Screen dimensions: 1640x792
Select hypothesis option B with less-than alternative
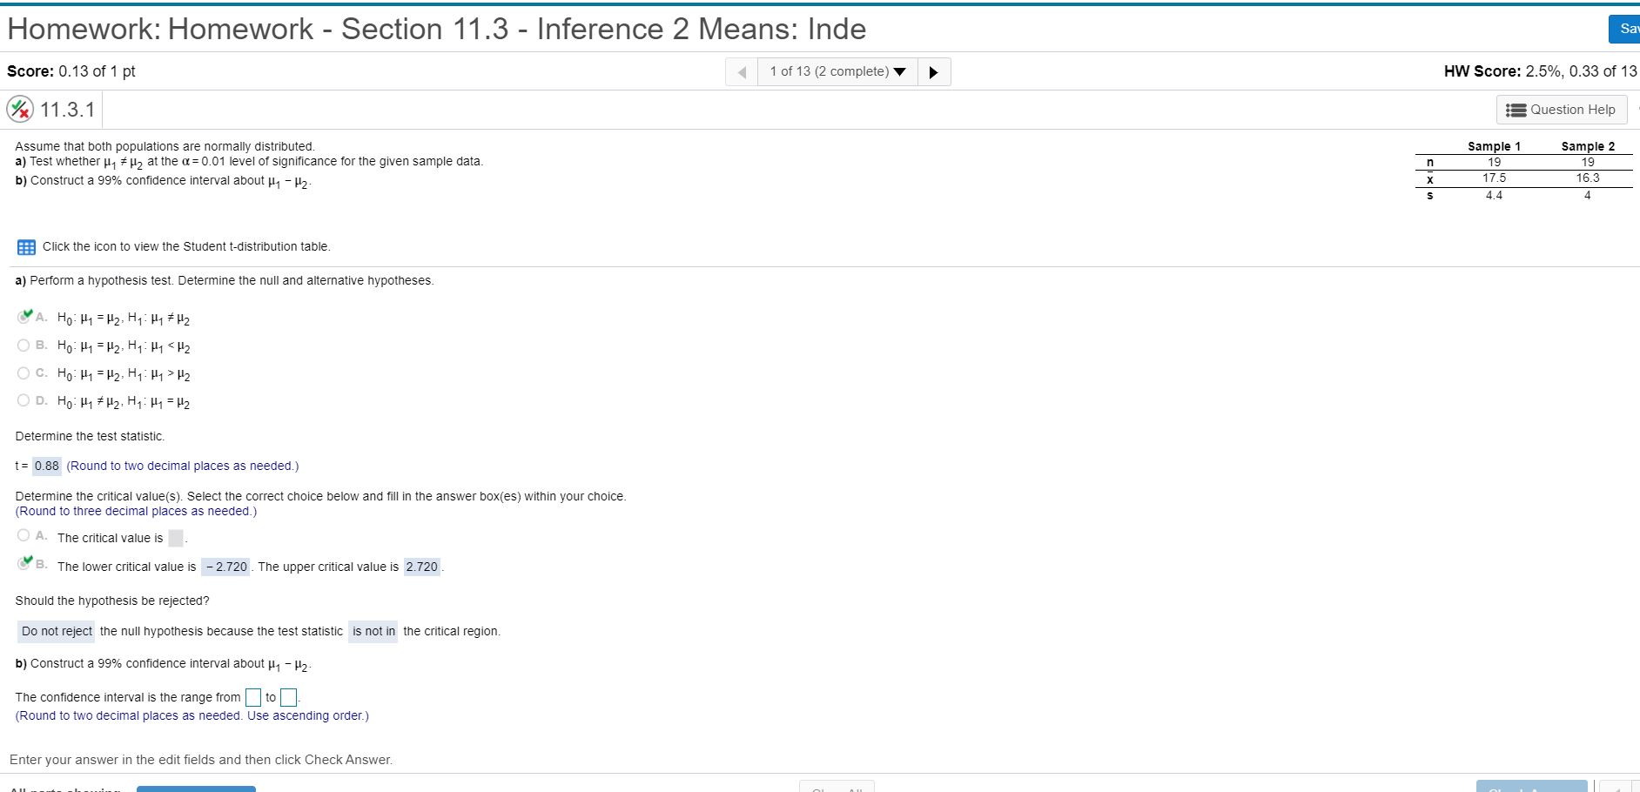pyautogui.click(x=23, y=345)
